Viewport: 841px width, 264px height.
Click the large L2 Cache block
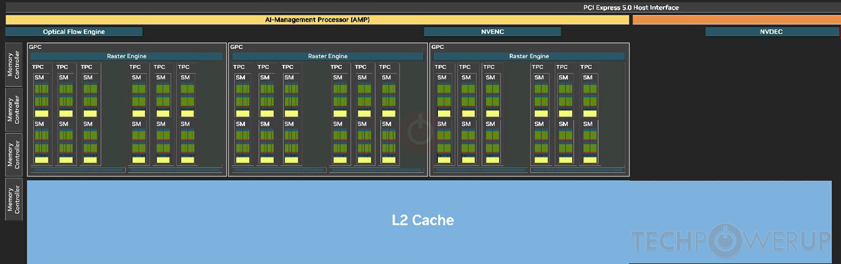tap(423, 221)
